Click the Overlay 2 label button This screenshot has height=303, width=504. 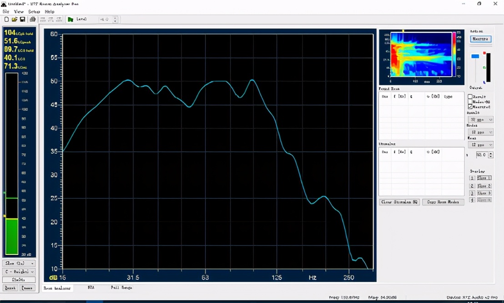484,186
